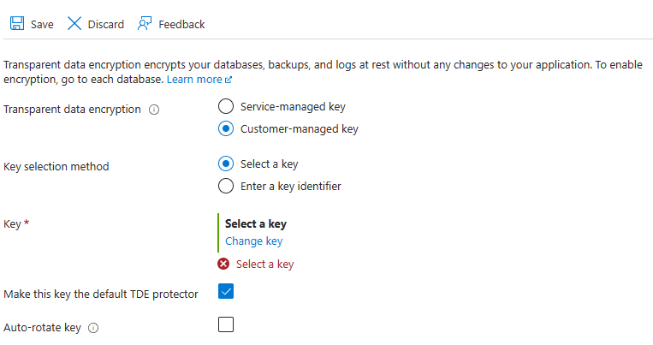Viewport: 653px width, 345px height.
Task: Choose Enter a key identifier radio option
Action: pyautogui.click(x=226, y=186)
